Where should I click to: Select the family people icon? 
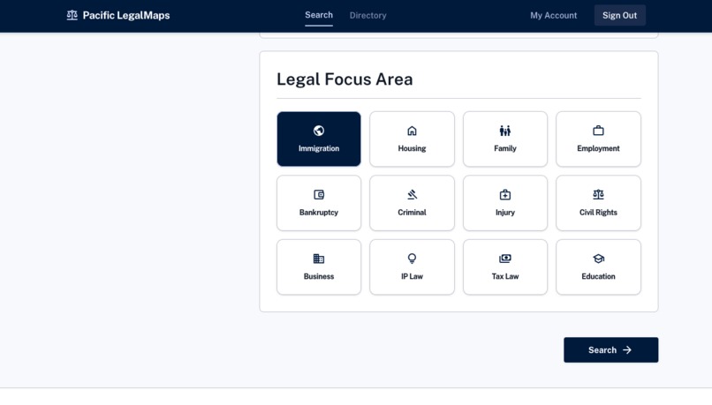click(x=505, y=131)
